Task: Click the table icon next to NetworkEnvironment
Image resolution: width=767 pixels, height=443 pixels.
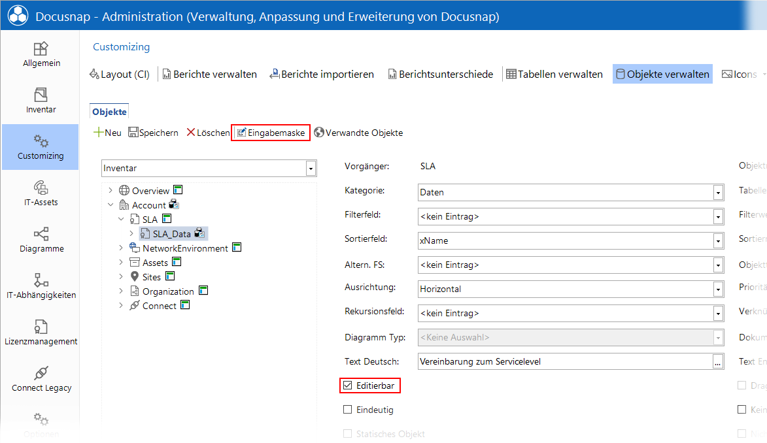Action: [237, 248]
